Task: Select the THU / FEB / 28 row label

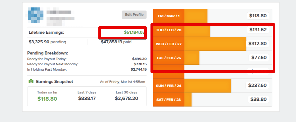Action: pyautogui.click(x=168, y=30)
